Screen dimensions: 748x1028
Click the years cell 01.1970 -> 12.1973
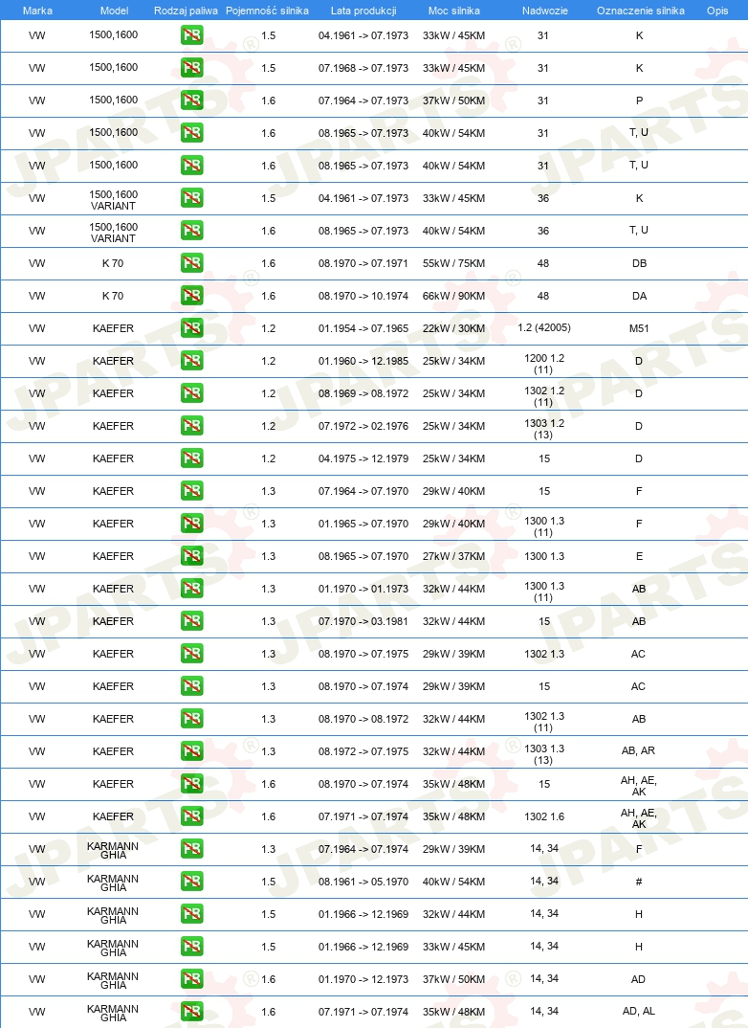pos(363,979)
